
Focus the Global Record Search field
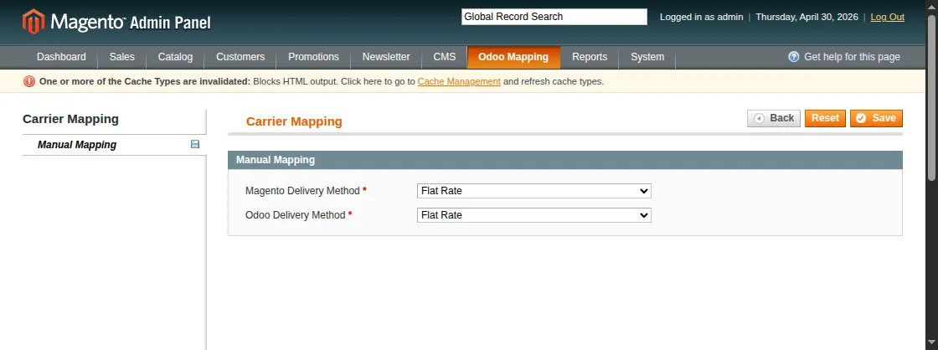point(554,17)
